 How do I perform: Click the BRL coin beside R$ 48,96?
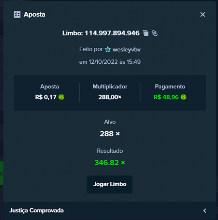[x=183, y=97]
